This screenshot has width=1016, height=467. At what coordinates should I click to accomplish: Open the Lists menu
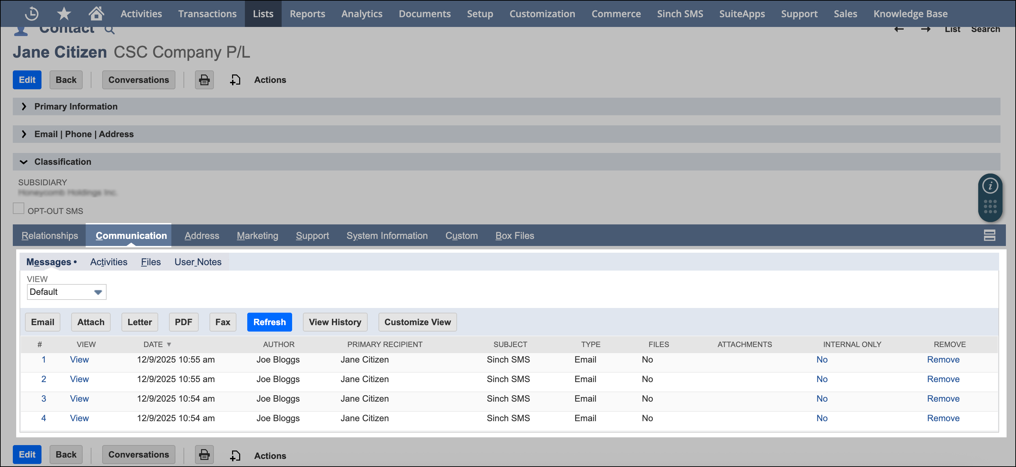point(263,14)
